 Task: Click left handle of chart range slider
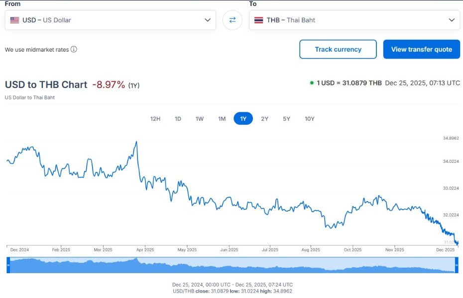point(8,265)
